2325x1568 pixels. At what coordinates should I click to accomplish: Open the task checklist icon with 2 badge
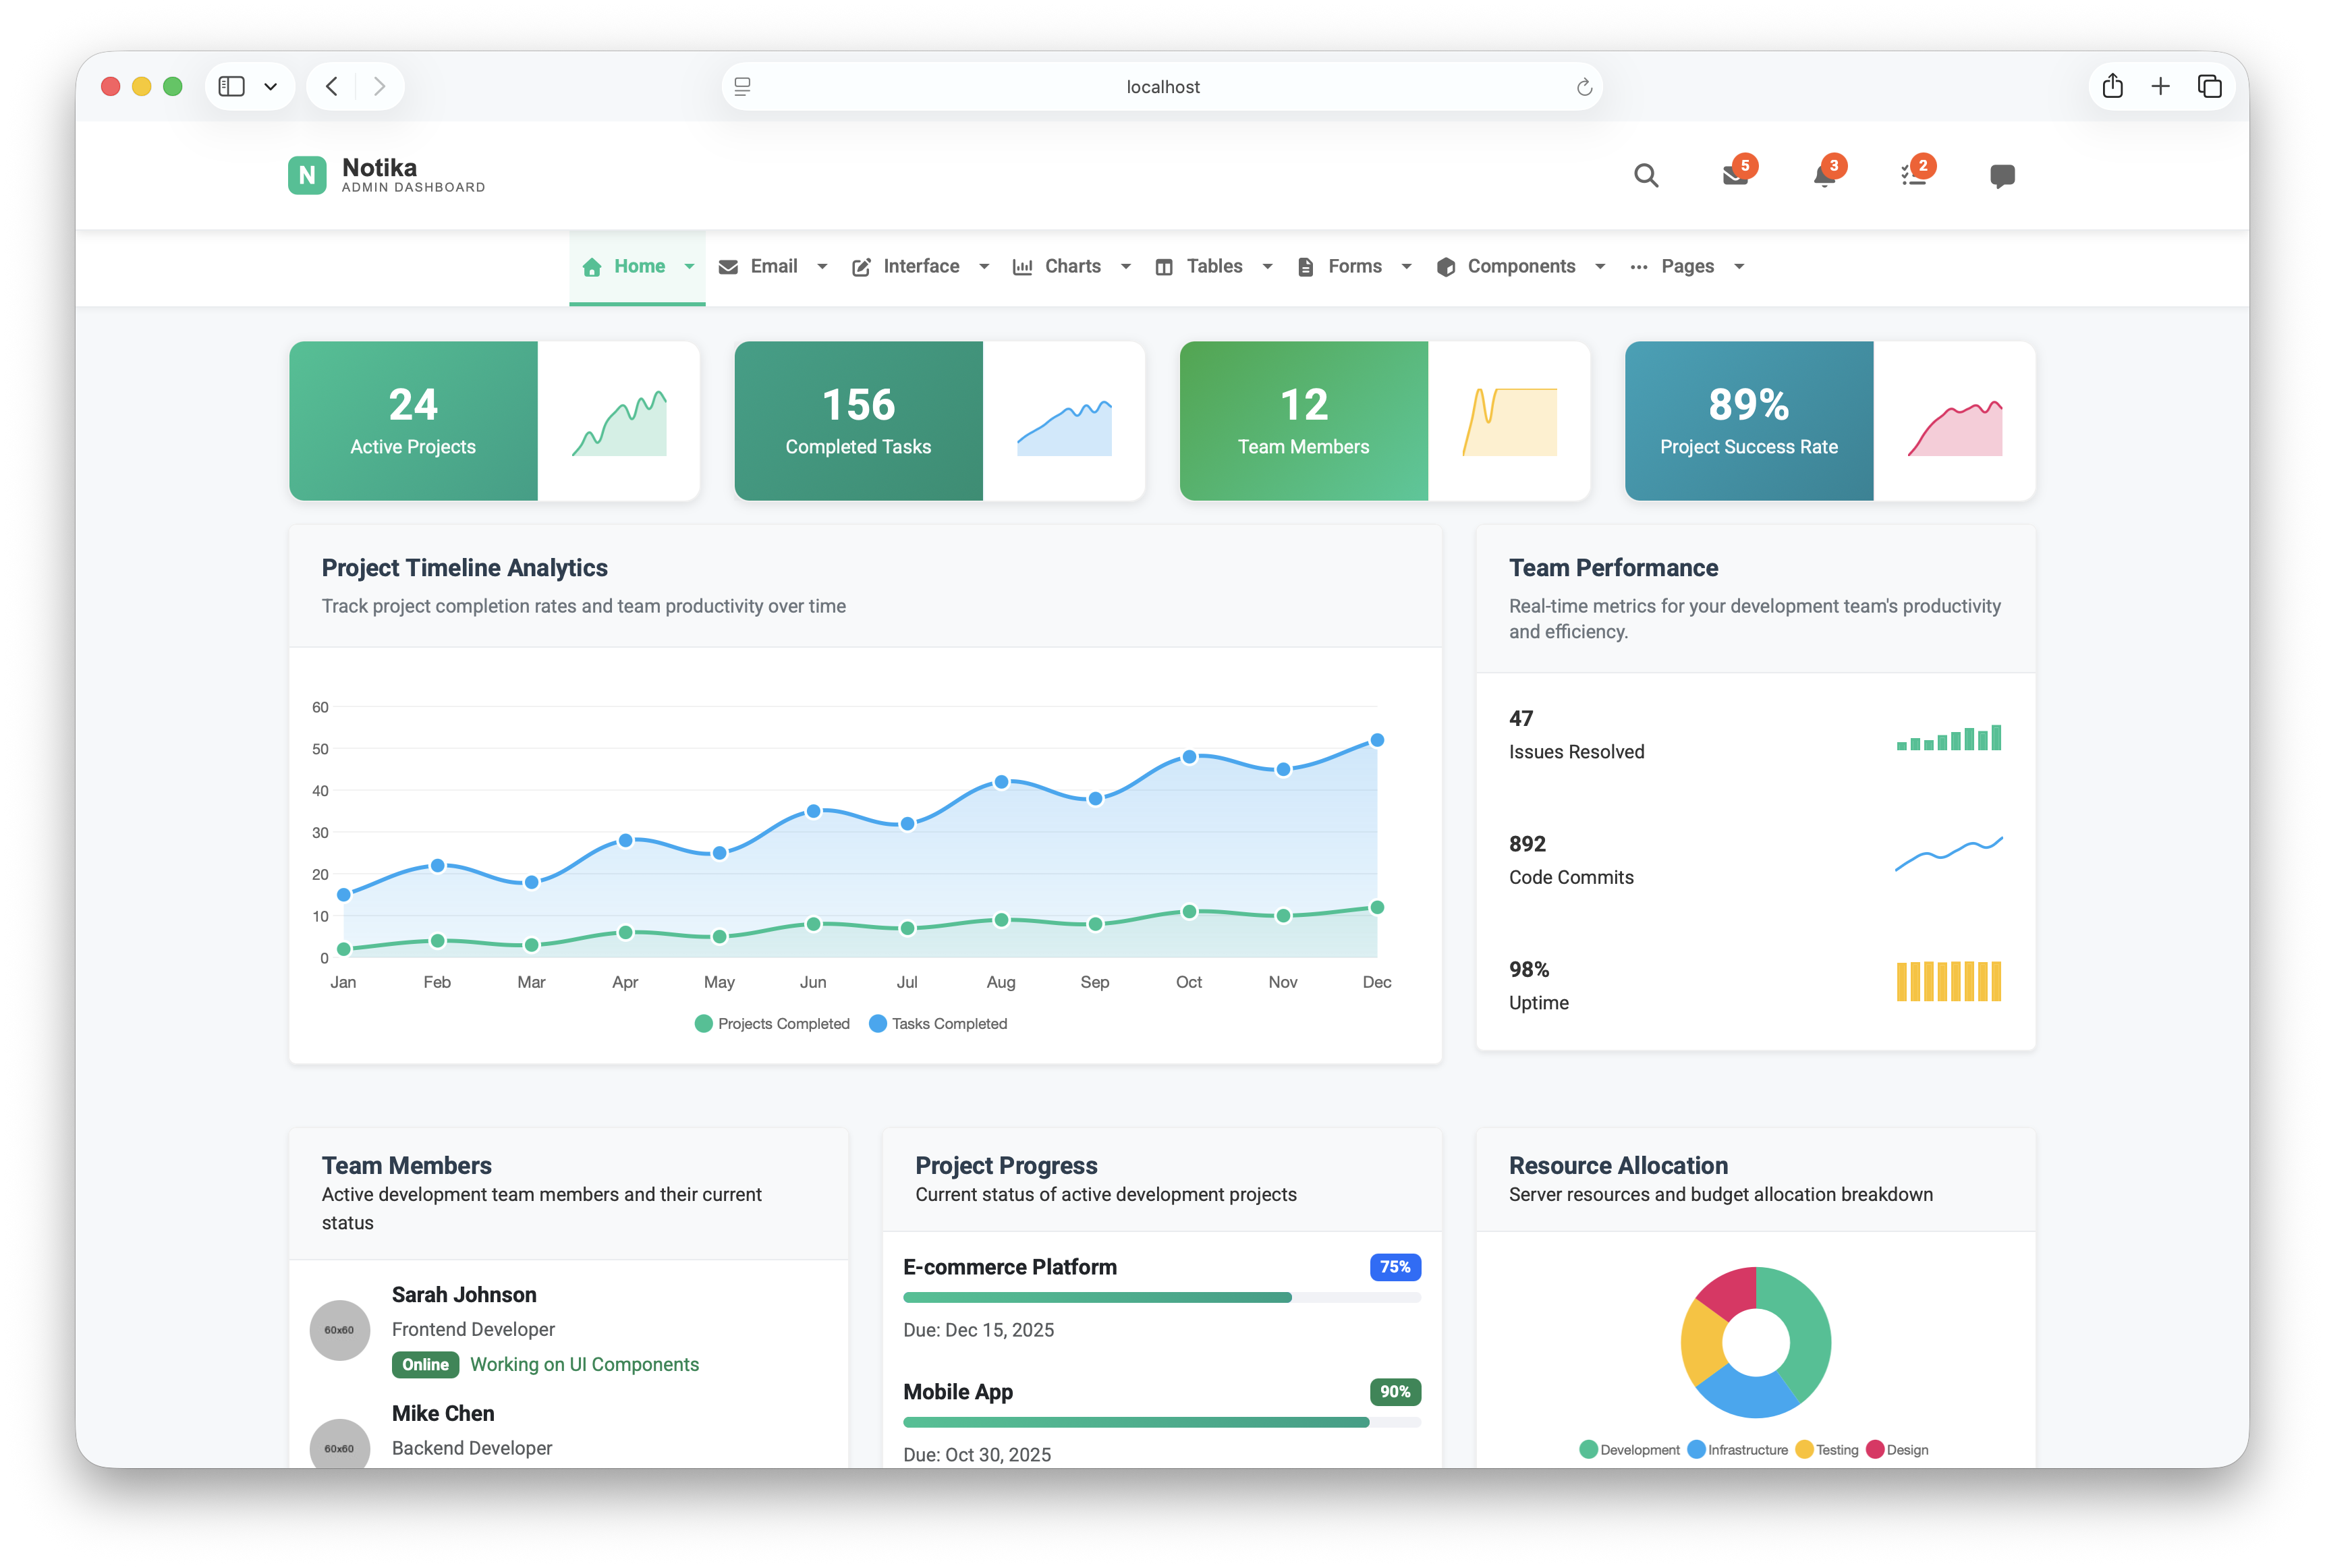pos(1913,176)
